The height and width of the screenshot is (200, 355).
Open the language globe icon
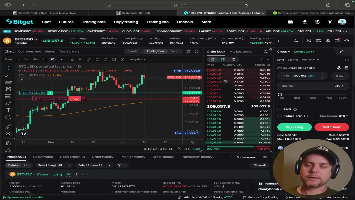[x=317, y=22]
